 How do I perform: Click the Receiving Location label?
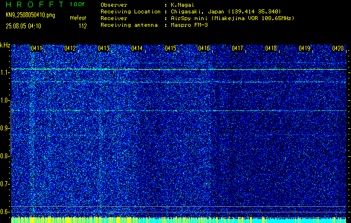coord(131,12)
